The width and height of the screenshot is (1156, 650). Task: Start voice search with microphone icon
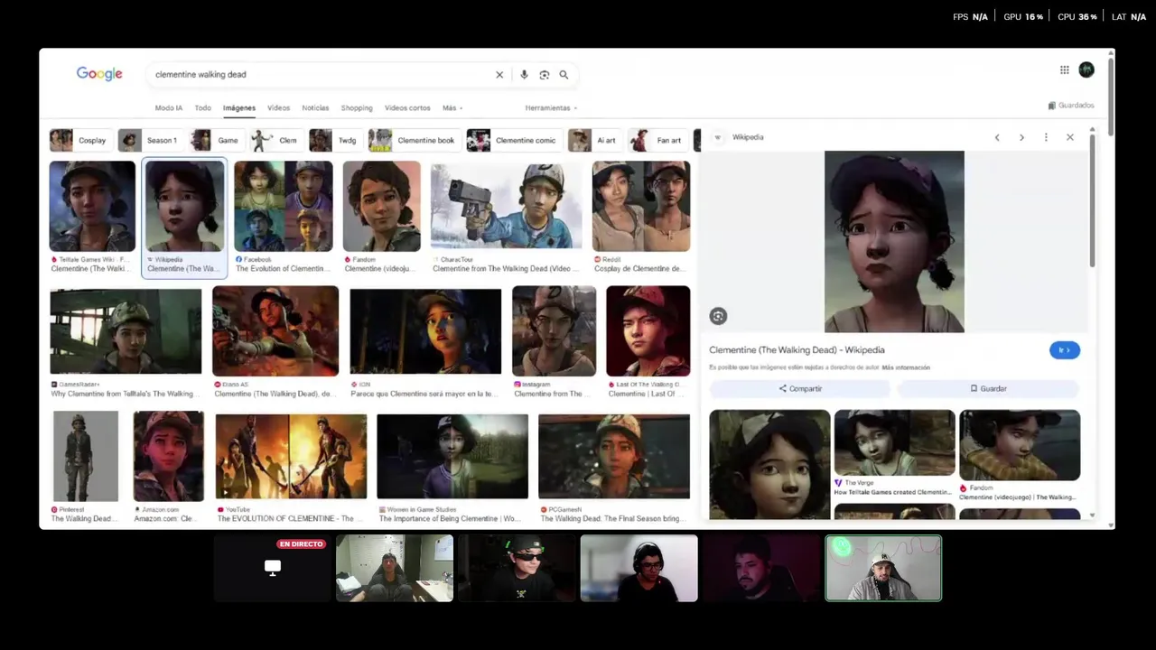(x=524, y=75)
